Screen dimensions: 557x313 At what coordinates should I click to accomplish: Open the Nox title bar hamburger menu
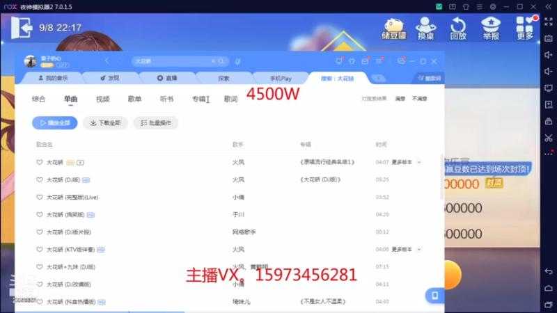479,7
